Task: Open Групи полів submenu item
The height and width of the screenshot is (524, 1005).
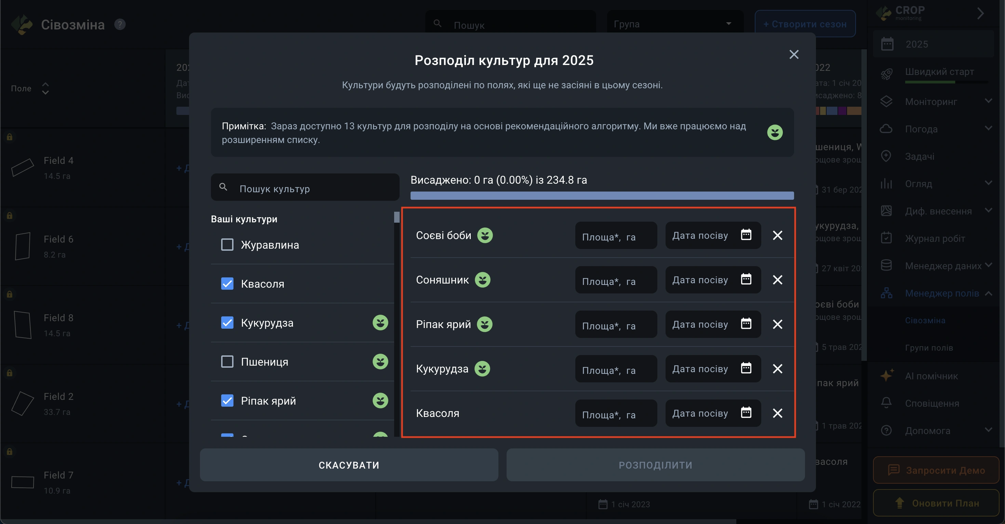Action: 928,348
